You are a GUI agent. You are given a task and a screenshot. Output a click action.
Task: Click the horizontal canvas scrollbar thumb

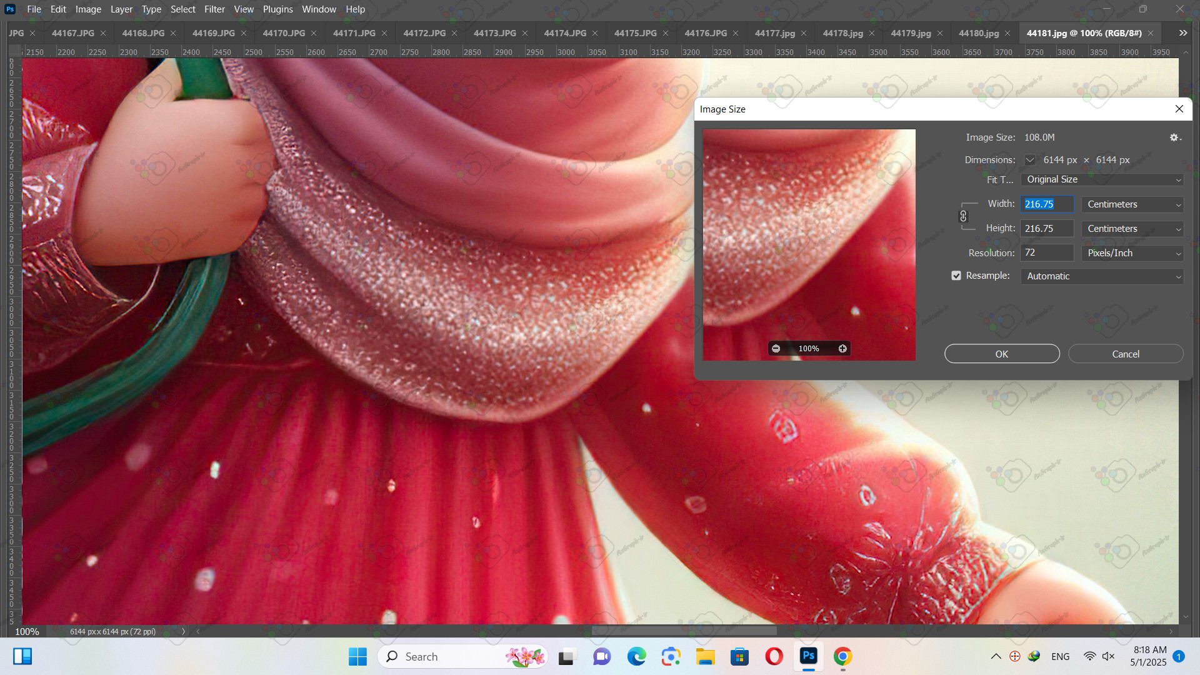pyautogui.click(x=684, y=631)
